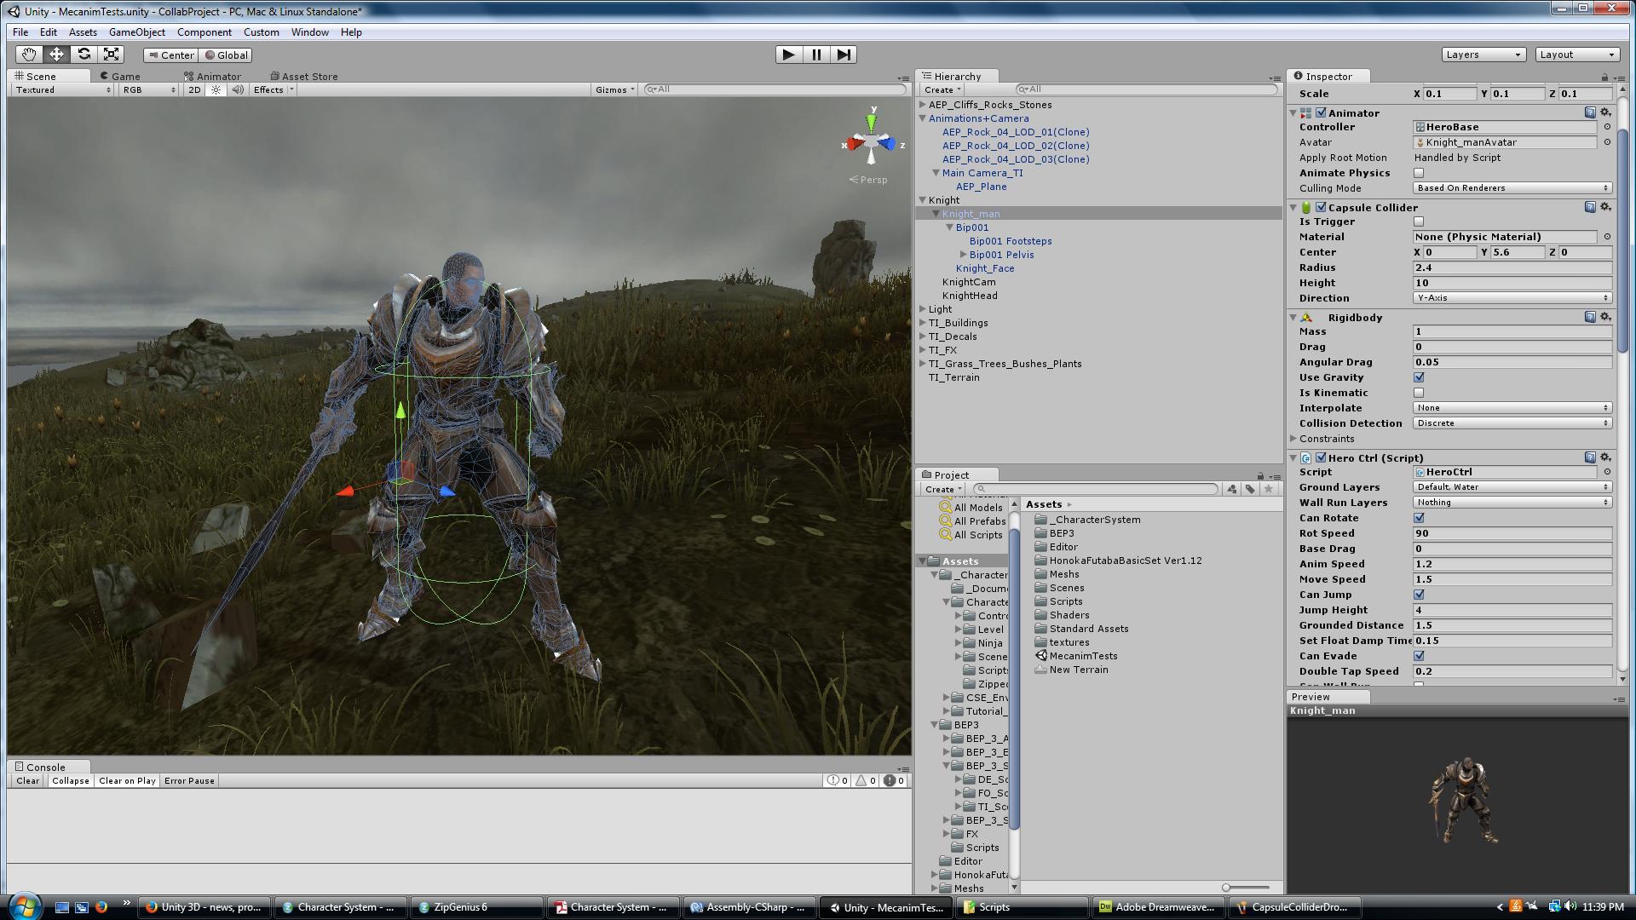Open Hero Ctrl script gear menu

(1605, 457)
